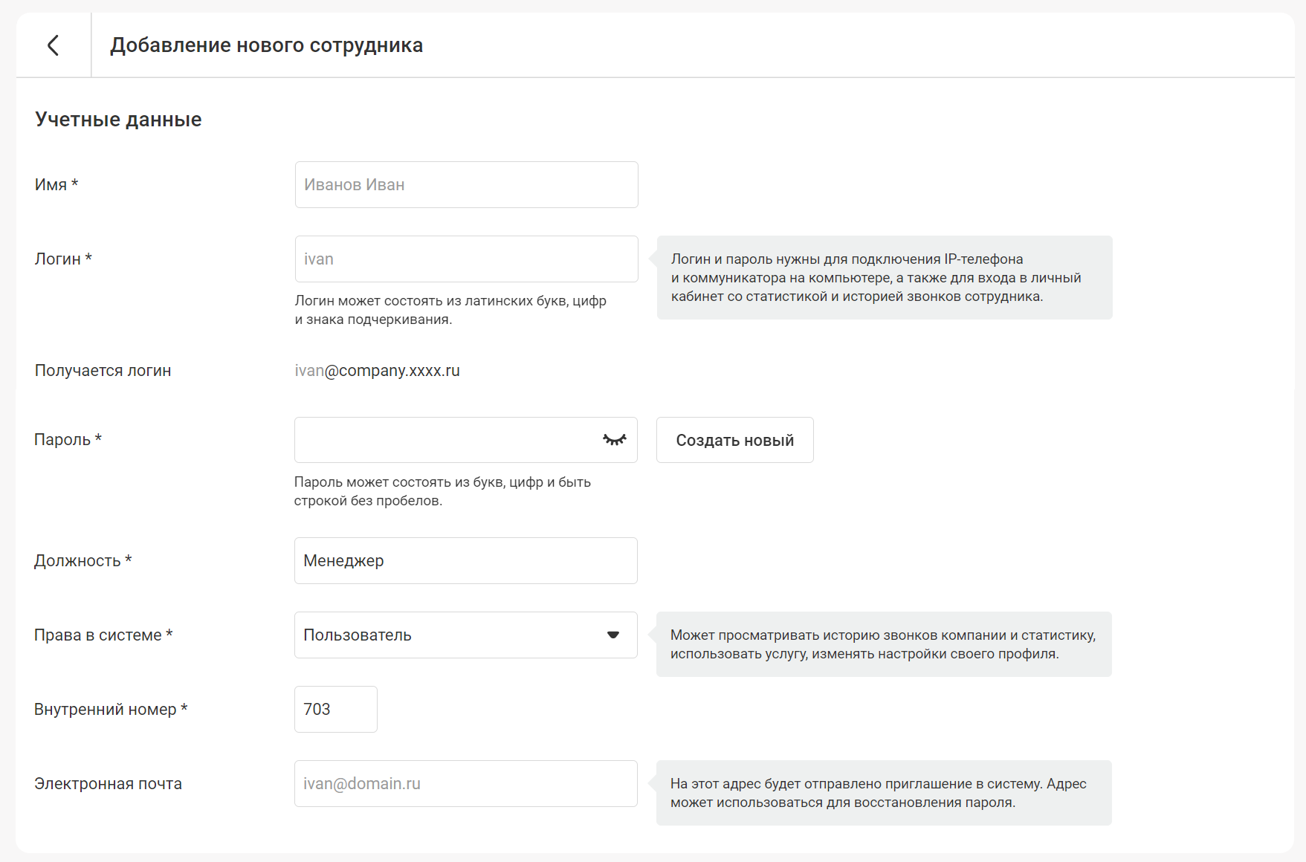1306x862 pixels.
Task: Click the Пароль hint about no spaces
Action: pyautogui.click(x=442, y=491)
